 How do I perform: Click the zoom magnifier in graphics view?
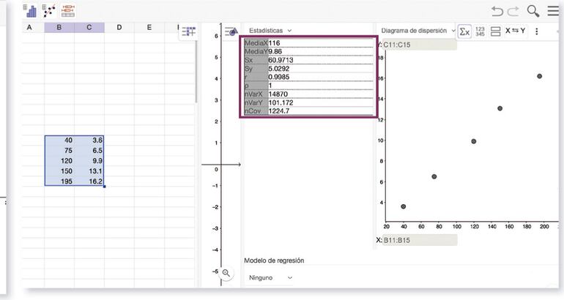pos(226,273)
